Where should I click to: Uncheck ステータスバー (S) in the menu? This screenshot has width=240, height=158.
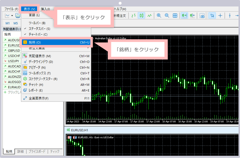tap(39, 29)
